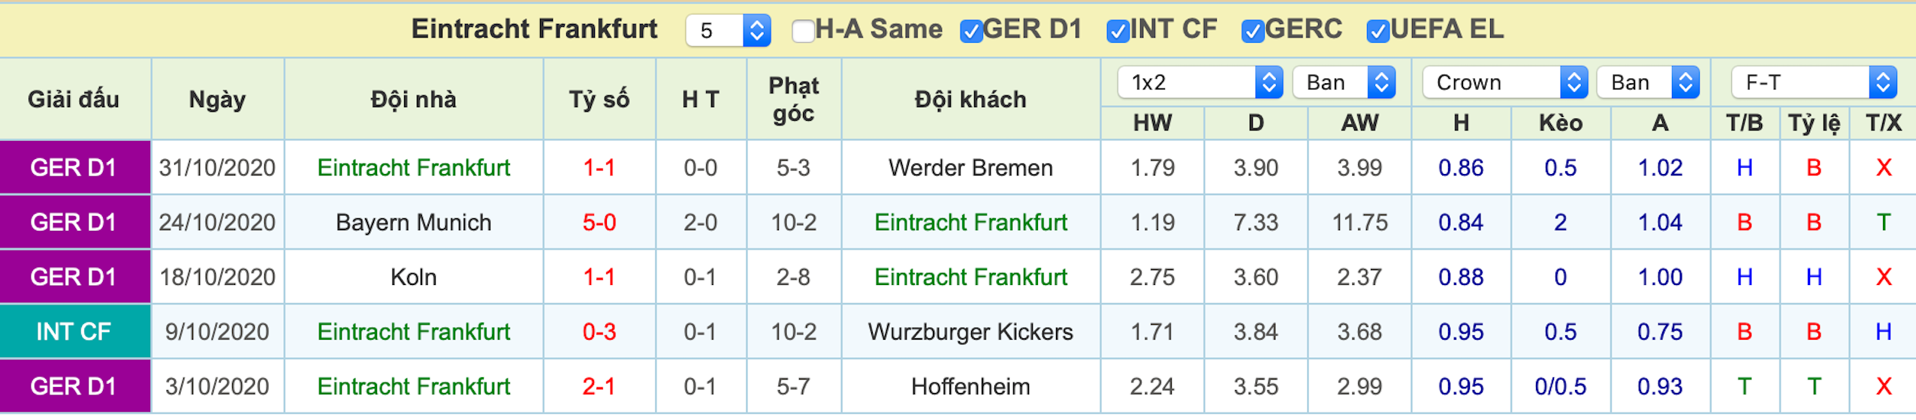1916x420 pixels.
Task: Click the Koln home team name
Action: pos(413,277)
